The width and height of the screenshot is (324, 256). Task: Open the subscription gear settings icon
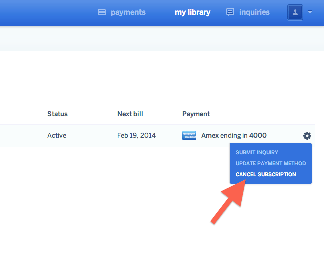(x=307, y=136)
